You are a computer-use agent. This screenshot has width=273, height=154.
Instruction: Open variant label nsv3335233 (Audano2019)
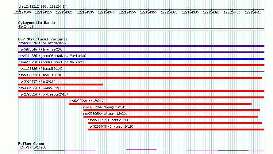coord(40,88)
